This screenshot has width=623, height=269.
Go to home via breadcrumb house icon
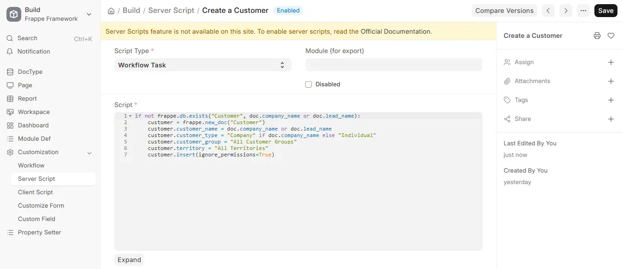point(111,11)
